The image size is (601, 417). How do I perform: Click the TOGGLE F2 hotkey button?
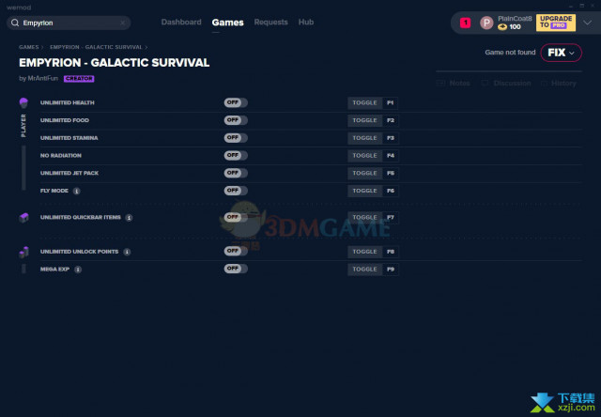click(373, 120)
